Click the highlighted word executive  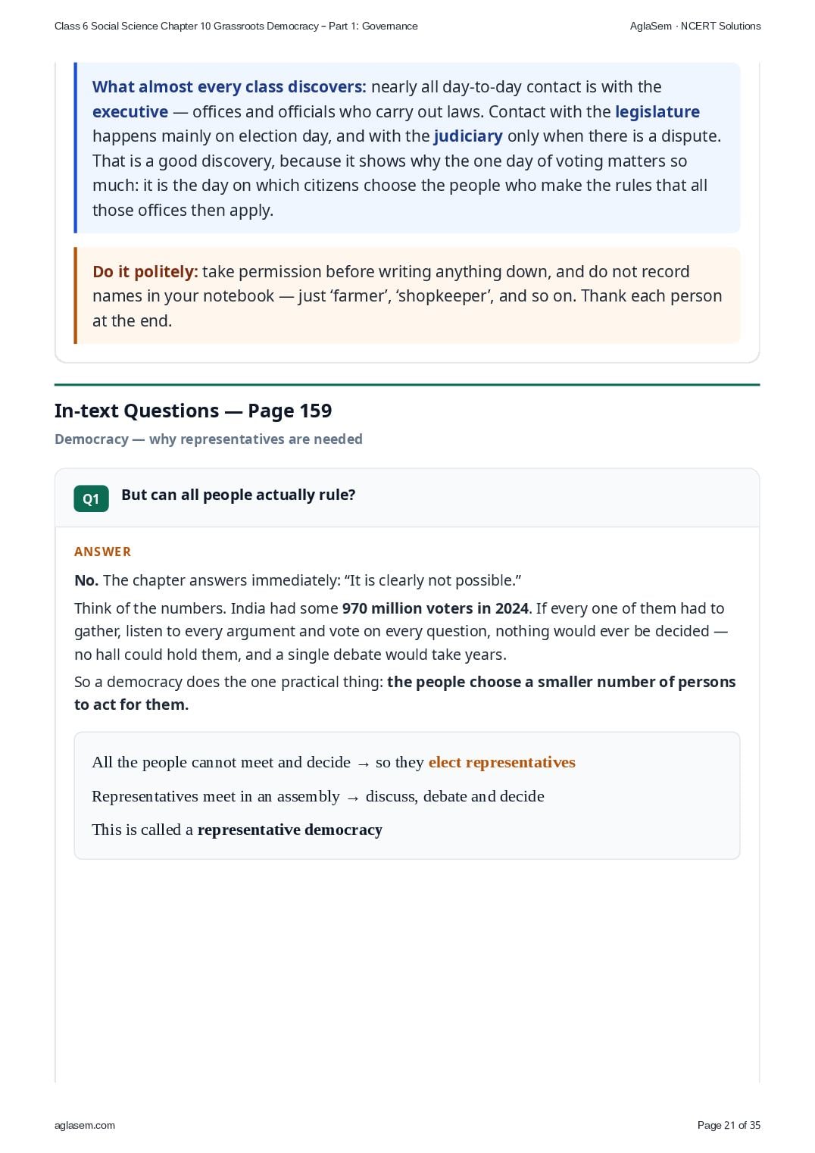tap(130, 112)
